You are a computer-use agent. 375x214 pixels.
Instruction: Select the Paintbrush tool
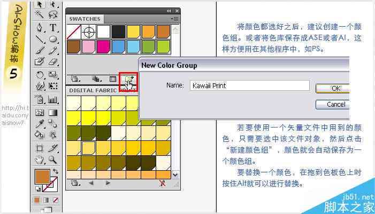[40, 50]
